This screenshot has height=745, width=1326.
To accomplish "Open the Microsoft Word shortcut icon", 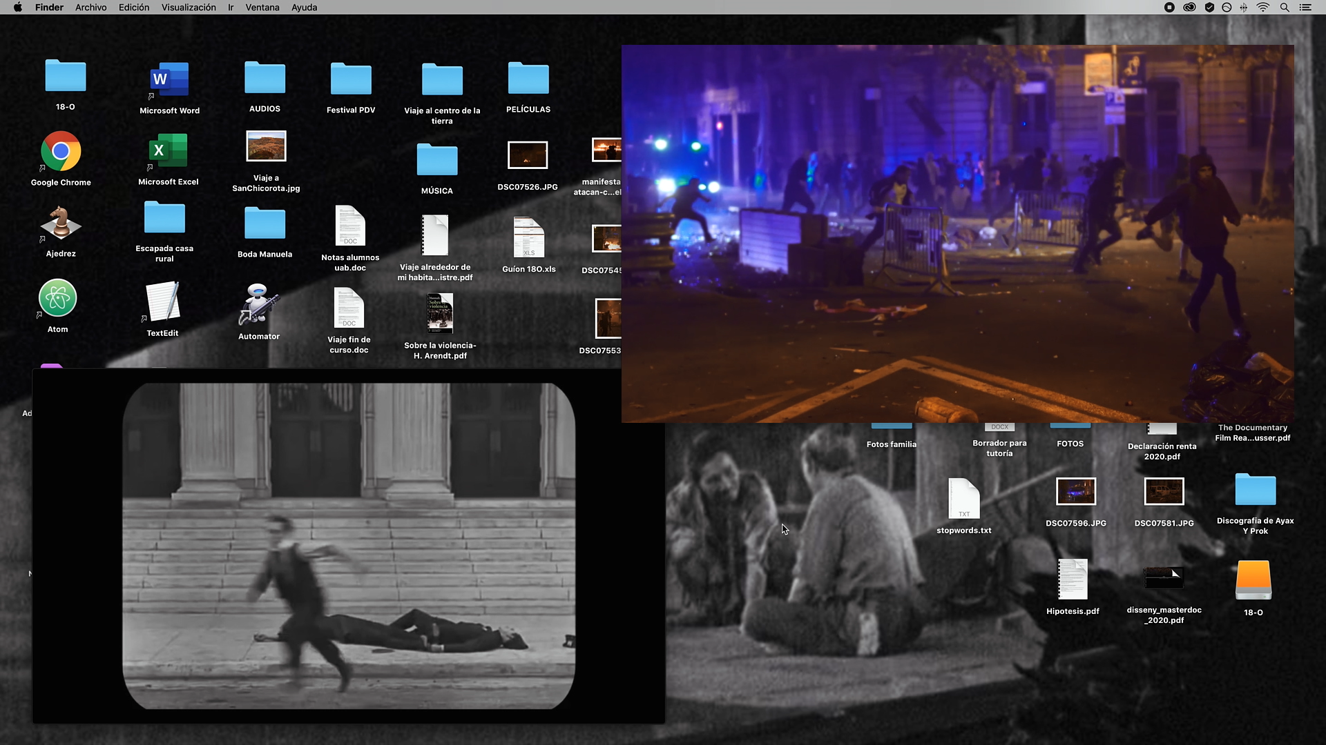I will click(x=169, y=80).
